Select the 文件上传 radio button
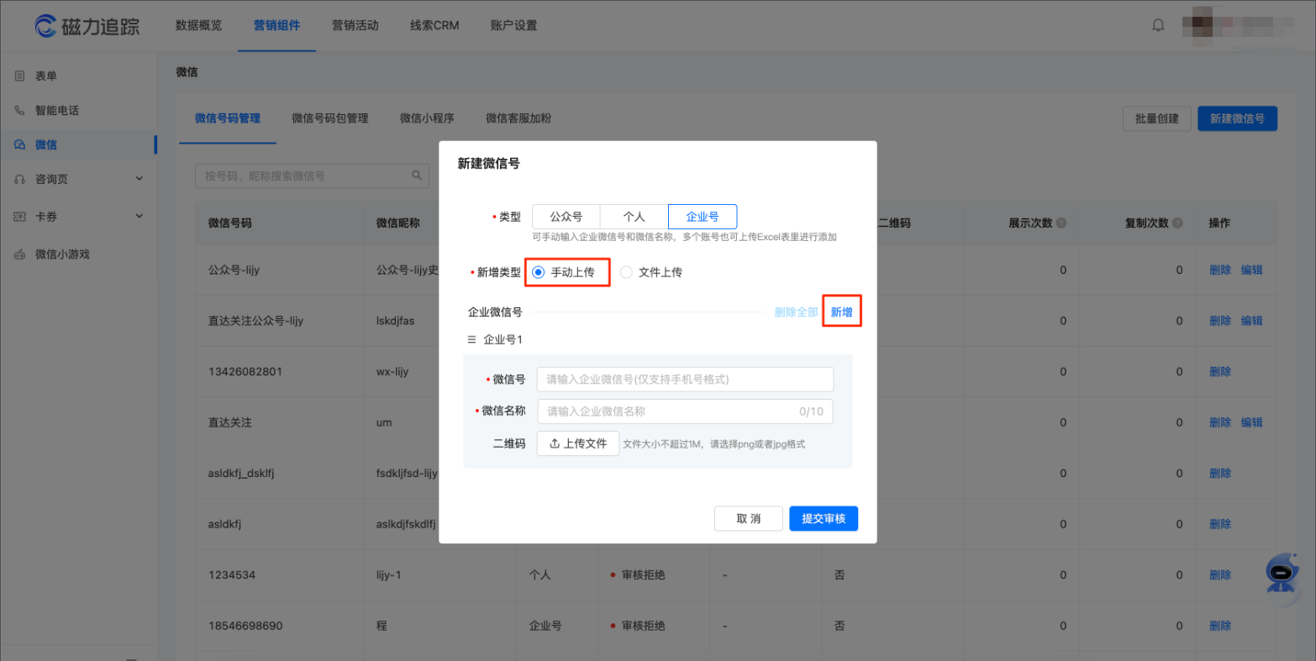This screenshot has width=1316, height=661. tap(625, 271)
